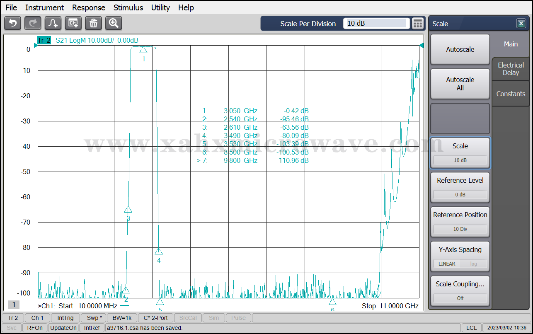
Task: Select marker 1 triangle at passband top
Action: [x=143, y=50]
